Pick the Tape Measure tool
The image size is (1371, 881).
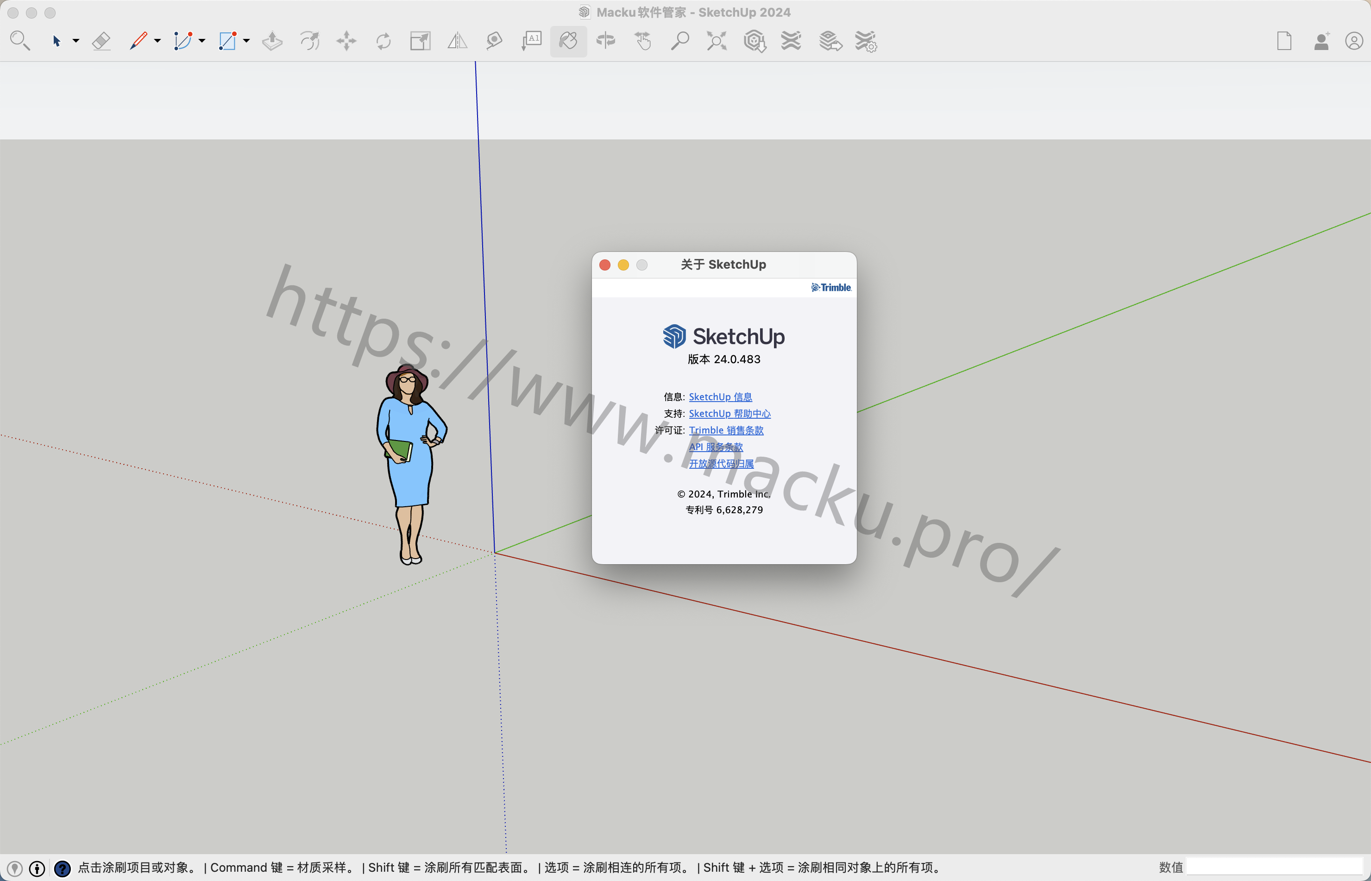tap(494, 41)
